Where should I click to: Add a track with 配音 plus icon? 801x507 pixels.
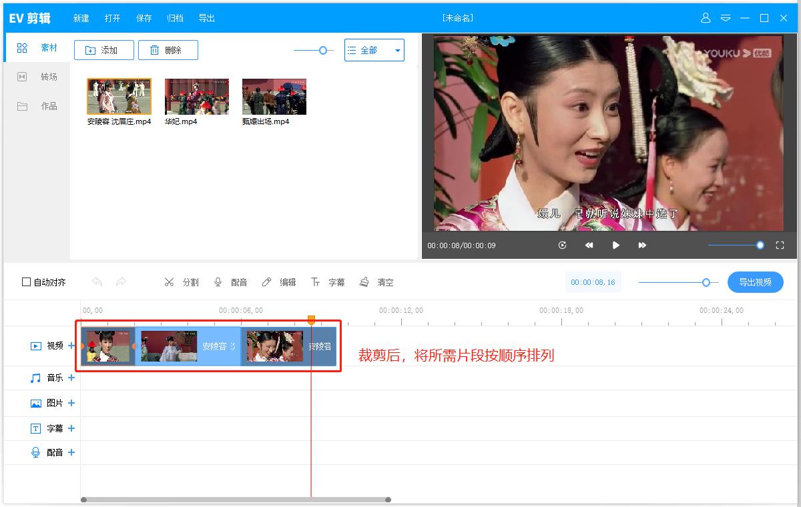[71, 452]
